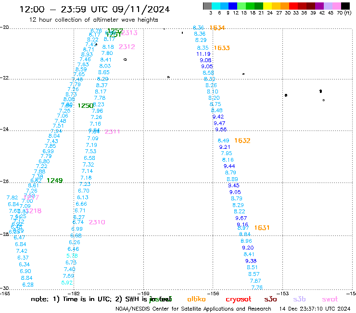Click the wave height value '9.67'

pyautogui.click(x=241, y=218)
